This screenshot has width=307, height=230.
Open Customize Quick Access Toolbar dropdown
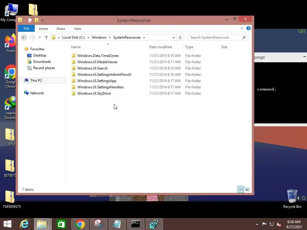42,20
